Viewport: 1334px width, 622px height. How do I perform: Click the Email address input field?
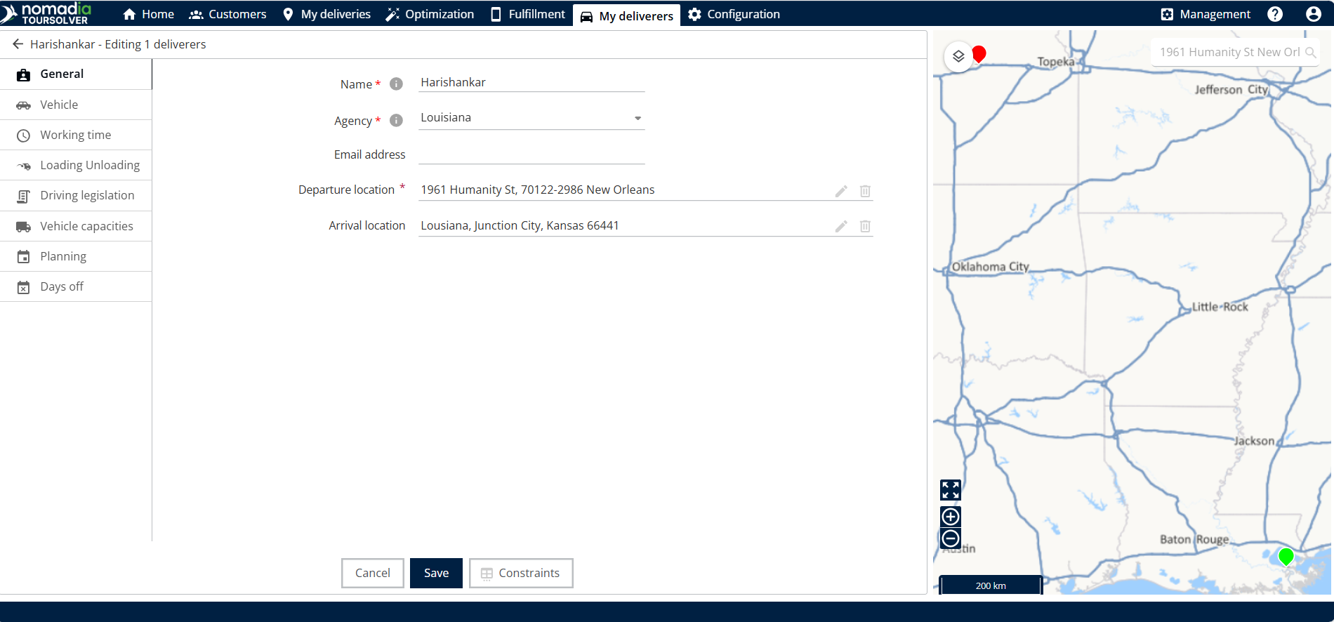coord(531,154)
